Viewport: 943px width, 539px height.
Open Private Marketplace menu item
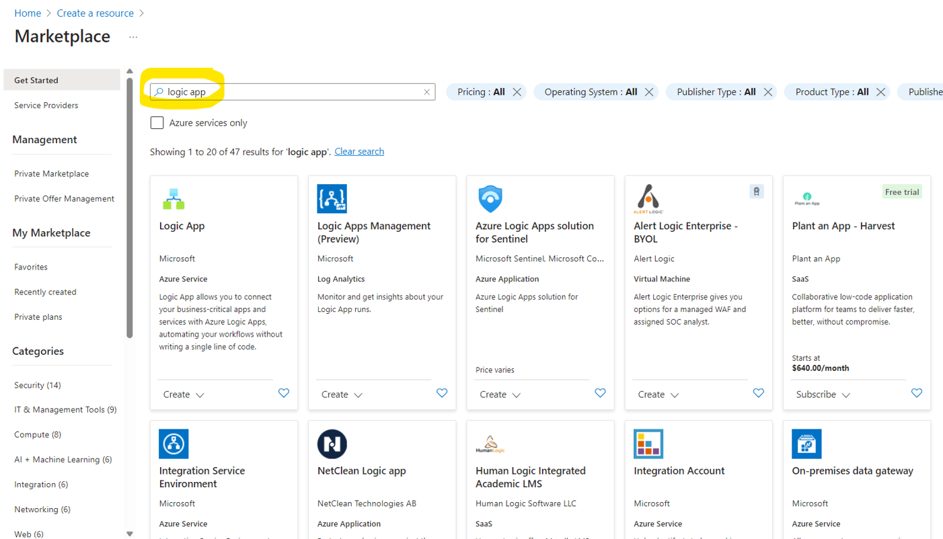pos(52,173)
